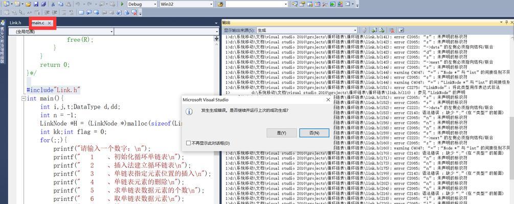Check the 不再显示此对话框 checkbox
514x204 pixels.
click(x=188, y=143)
